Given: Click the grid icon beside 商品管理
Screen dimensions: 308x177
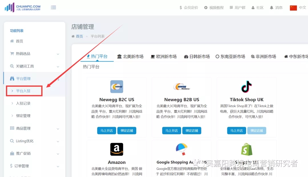Looking at the screenshot, I should (x=12, y=128).
